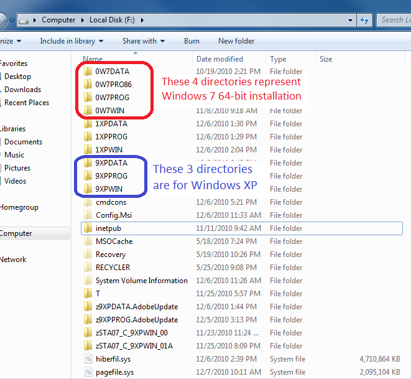
Task: Open the address bar history dropdown
Action: [x=350, y=20]
